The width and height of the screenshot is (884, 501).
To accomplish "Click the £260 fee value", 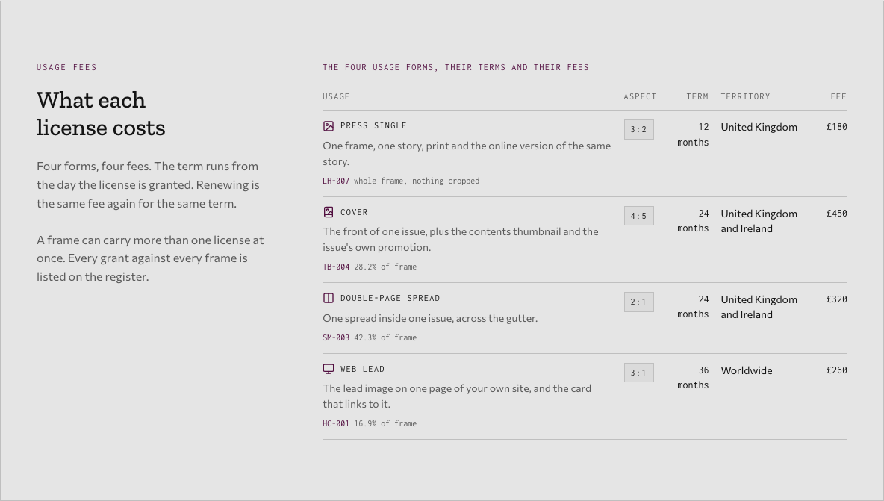I will [x=837, y=370].
